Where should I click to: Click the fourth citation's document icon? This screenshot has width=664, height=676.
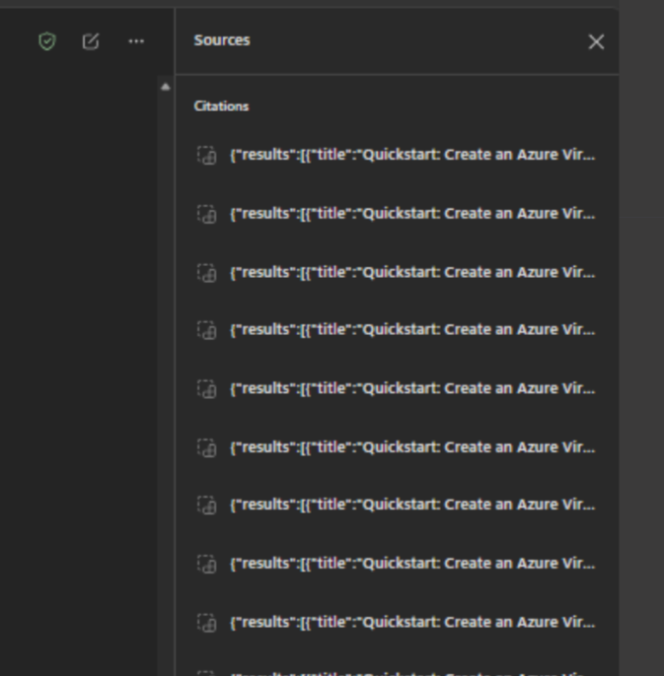point(207,330)
